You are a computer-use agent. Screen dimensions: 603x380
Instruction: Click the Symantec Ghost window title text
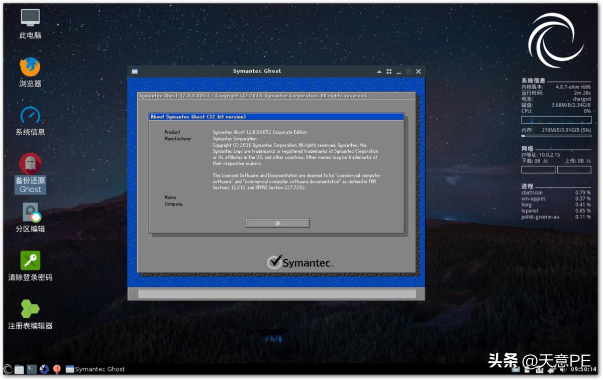(257, 71)
